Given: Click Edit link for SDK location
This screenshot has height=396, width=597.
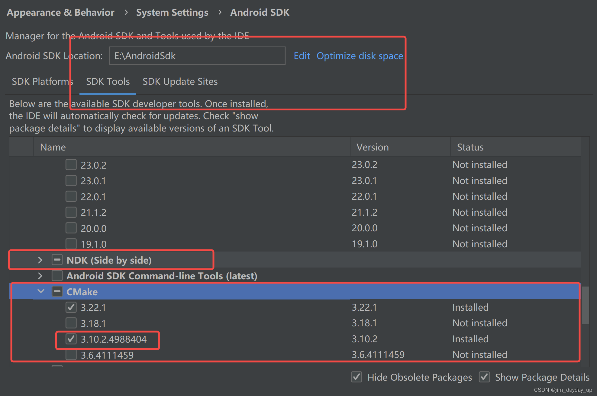Looking at the screenshot, I should coord(302,56).
